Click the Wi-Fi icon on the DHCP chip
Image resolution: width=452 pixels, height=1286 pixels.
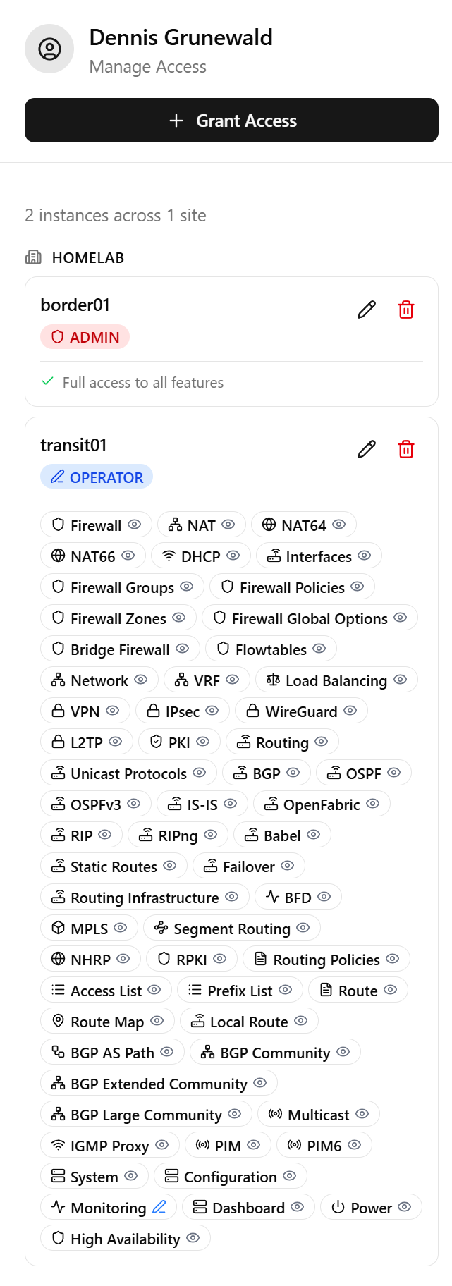(168, 556)
